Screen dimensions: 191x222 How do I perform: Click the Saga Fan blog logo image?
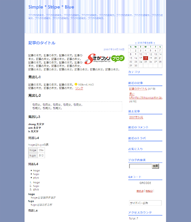(105, 59)
